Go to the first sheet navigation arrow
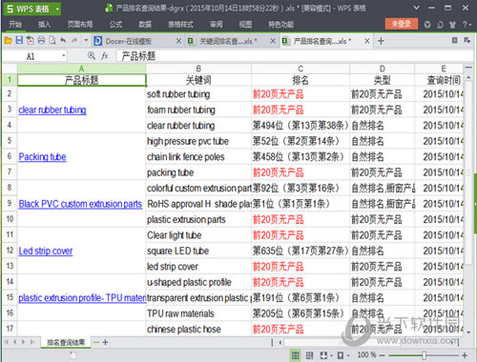Screen dimensions: 477x362 point(6,342)
